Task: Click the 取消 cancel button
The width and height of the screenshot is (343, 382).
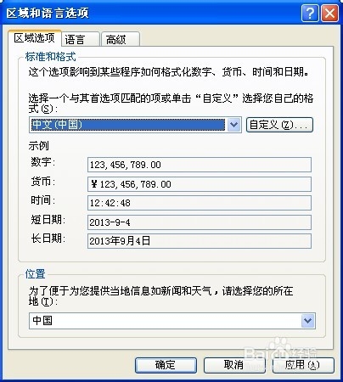Action: click(x=234, y=365)
